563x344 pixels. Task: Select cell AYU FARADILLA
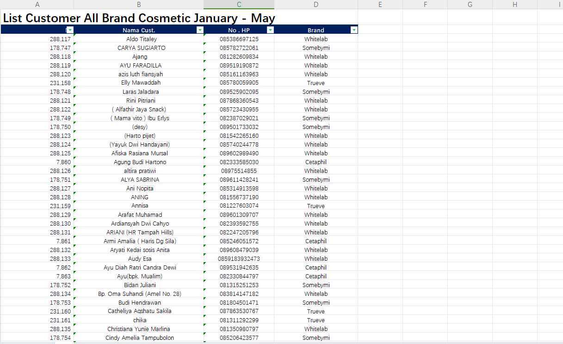[139, 66]
